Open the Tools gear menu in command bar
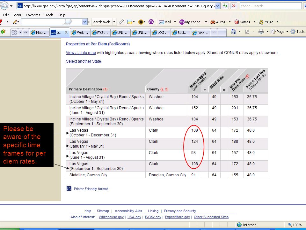Image resolution: width=306 pixels, height=230 pixels. pos(298,32)
